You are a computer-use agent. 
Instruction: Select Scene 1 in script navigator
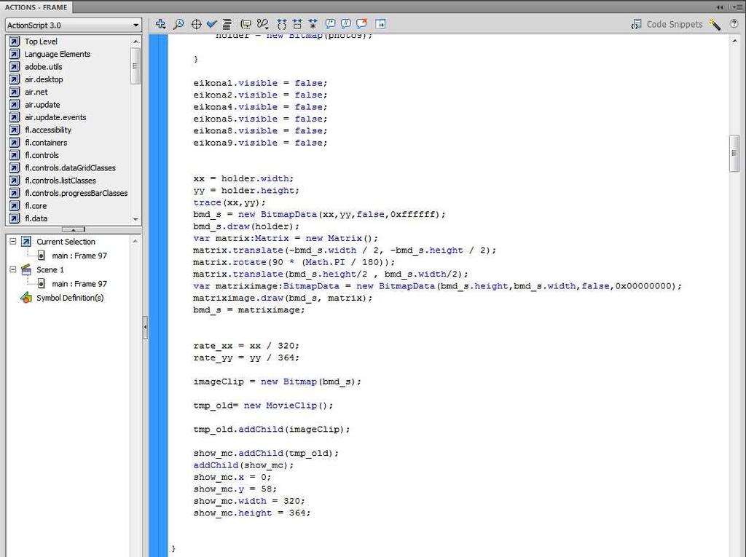pyautogui.click(x=50, y=269)
